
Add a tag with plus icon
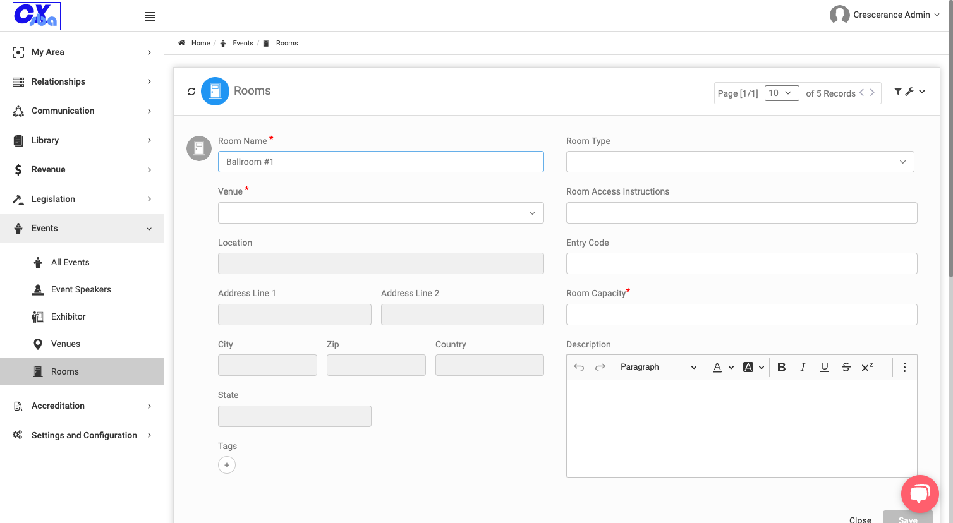tap(227, 465)
